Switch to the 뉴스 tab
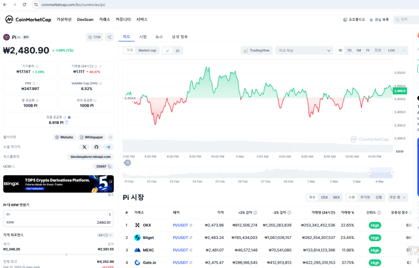419x268 pixels. [159, 37]
